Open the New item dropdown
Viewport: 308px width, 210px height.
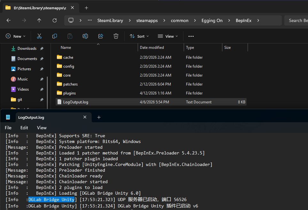point(15,36)
